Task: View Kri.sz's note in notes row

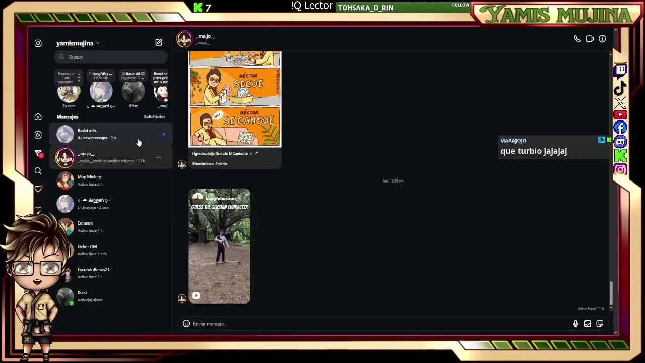Action: (x=133, y=90)
